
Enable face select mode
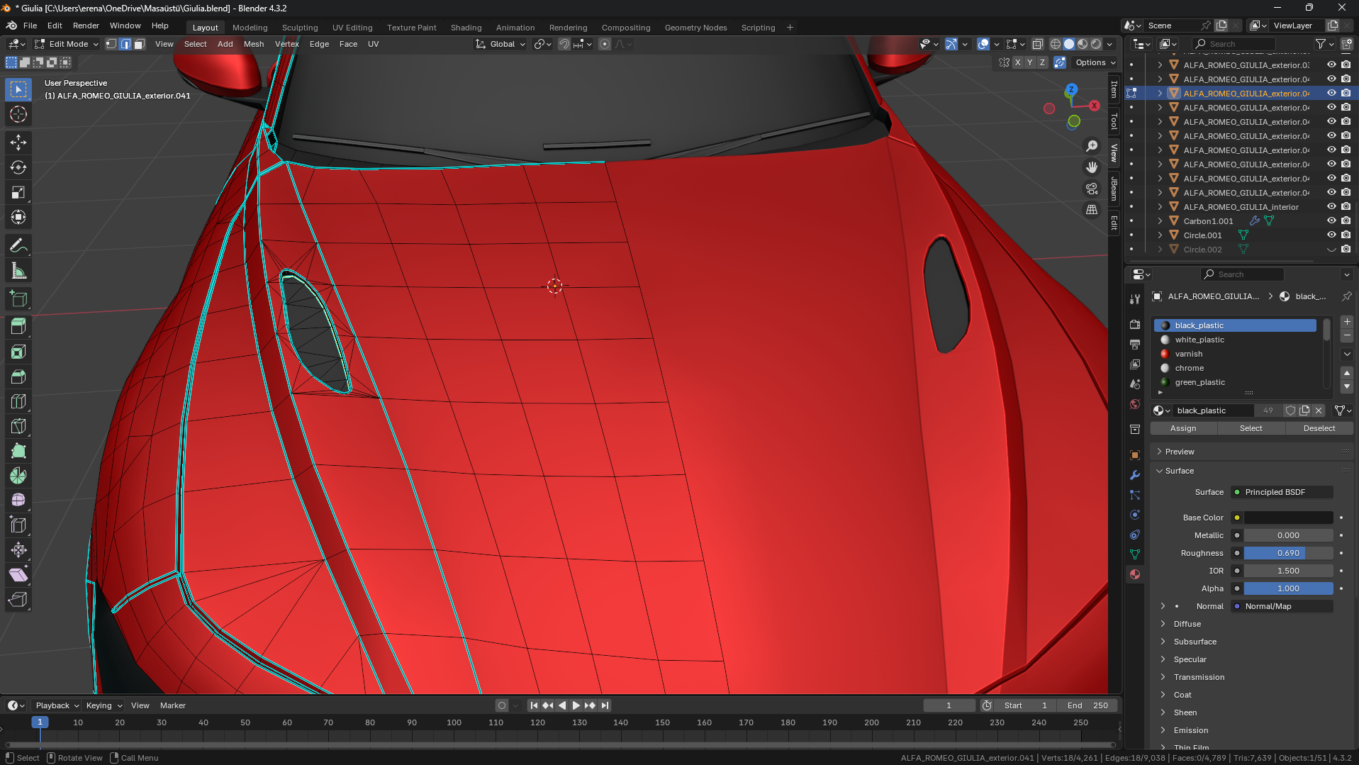click(140, 44)
